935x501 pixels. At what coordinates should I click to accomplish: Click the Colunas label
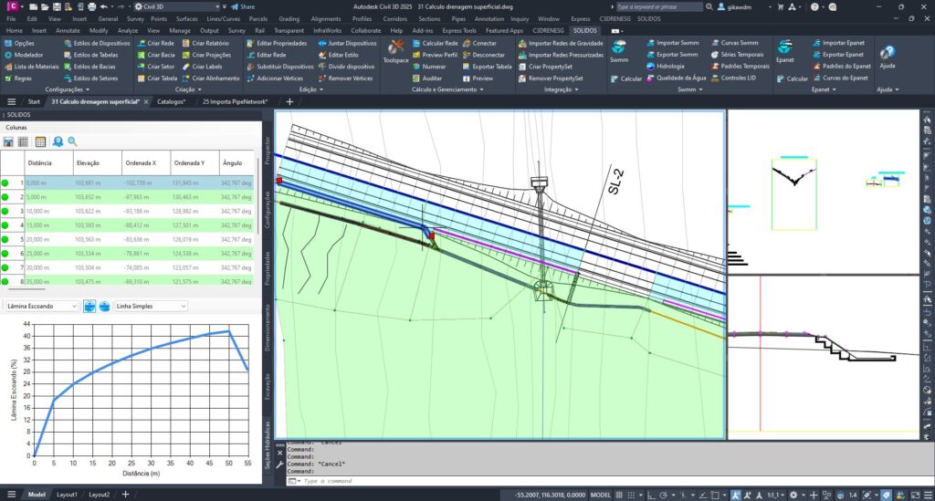click(16, 128)
